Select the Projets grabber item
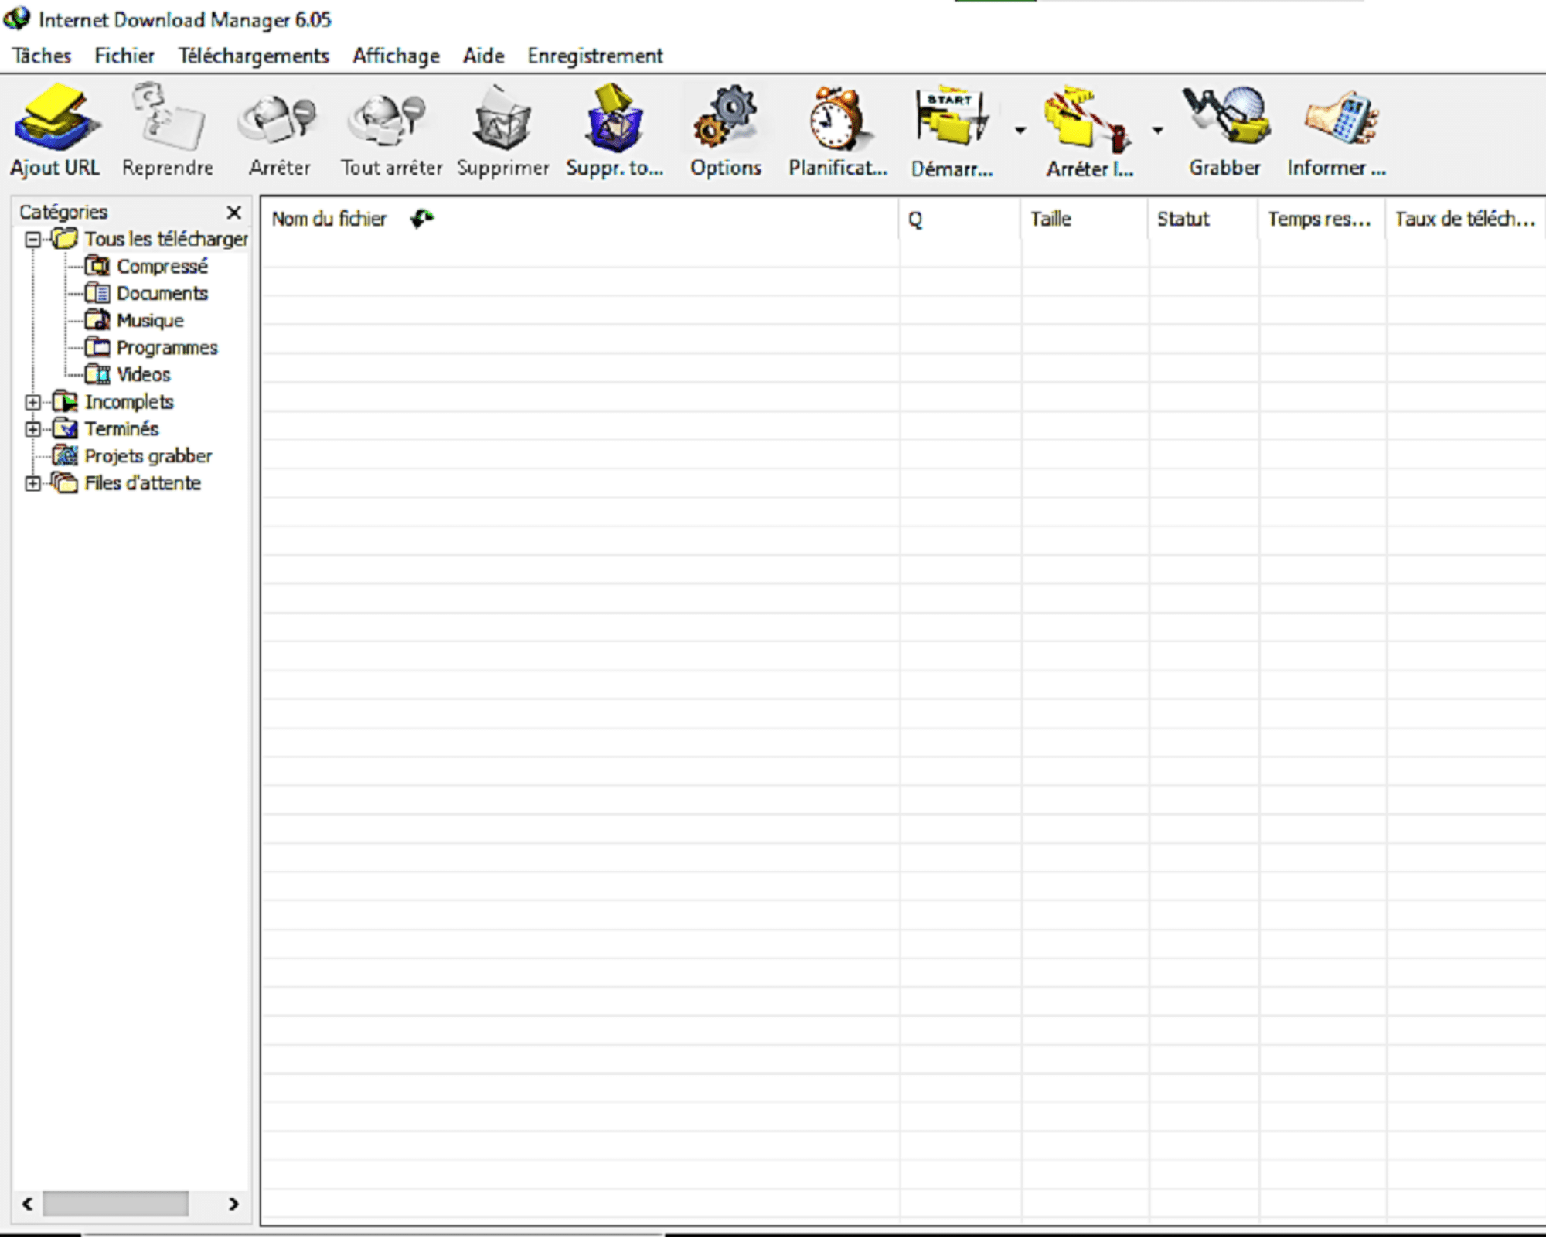The width and height of the screenshot is (1546, 1237). coord(148,455)
